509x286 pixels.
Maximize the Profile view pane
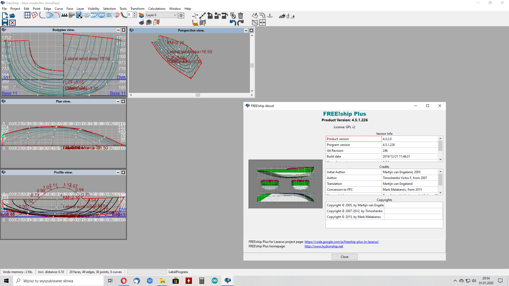click(x=124, y=172)
